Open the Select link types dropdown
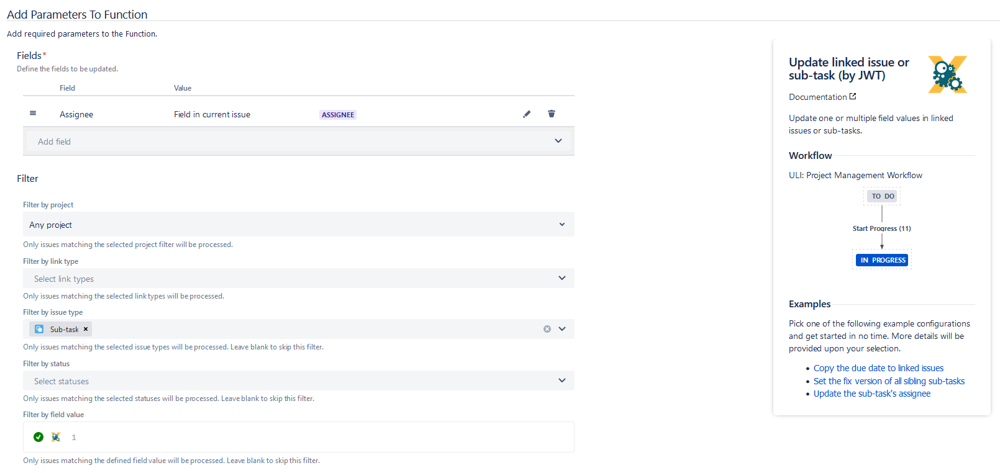This screenshot has height=473, width=1000. 299,278
